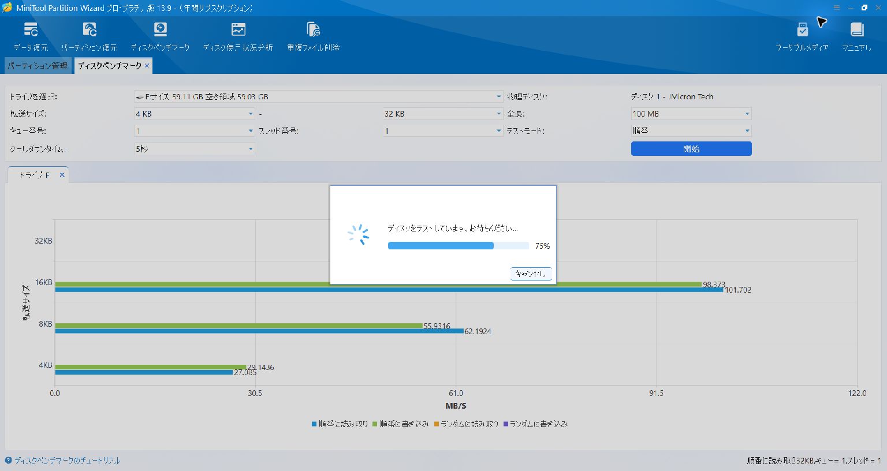The height and width of the screenshot is (471, 887).
Task: Switch to the Partition Management tab
Action: pyautogui.click(x=38, y=66)
